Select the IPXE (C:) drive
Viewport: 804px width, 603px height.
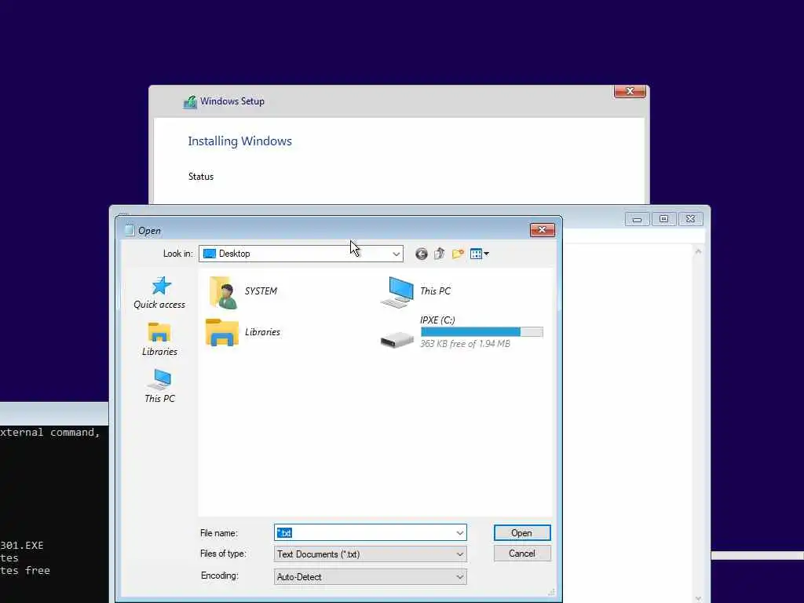tap(462, 332)
